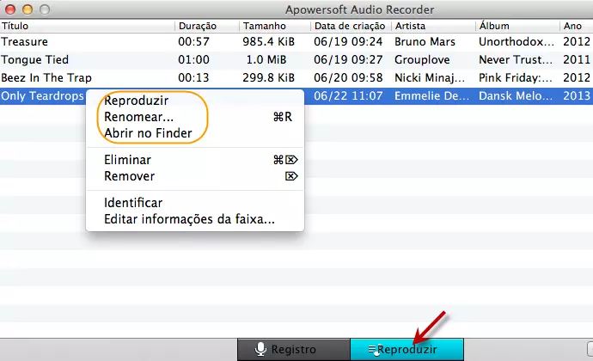Choose Reproduzir from the context menu
Viewport: 593px width, 361px height.
pyautogui.click(x=136, y=101)
